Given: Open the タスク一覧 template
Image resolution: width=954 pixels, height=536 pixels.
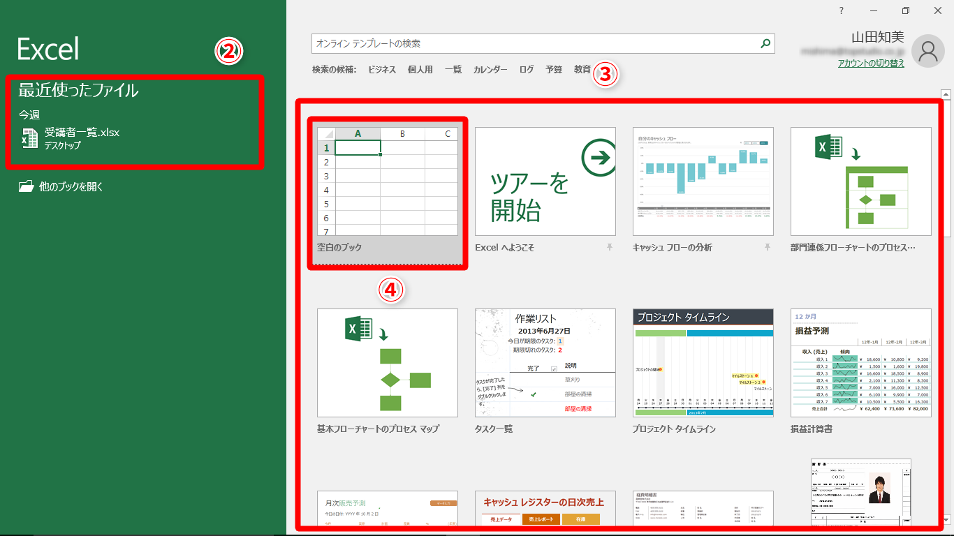Looking at the screenshot, I should pos(545,363).
